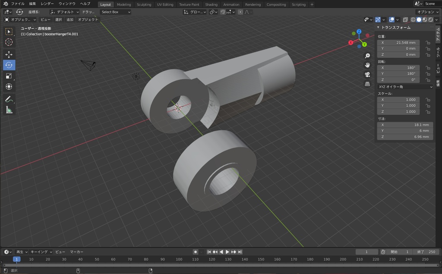Play the animation forward
442x274 pixels.
pos(227,252)
